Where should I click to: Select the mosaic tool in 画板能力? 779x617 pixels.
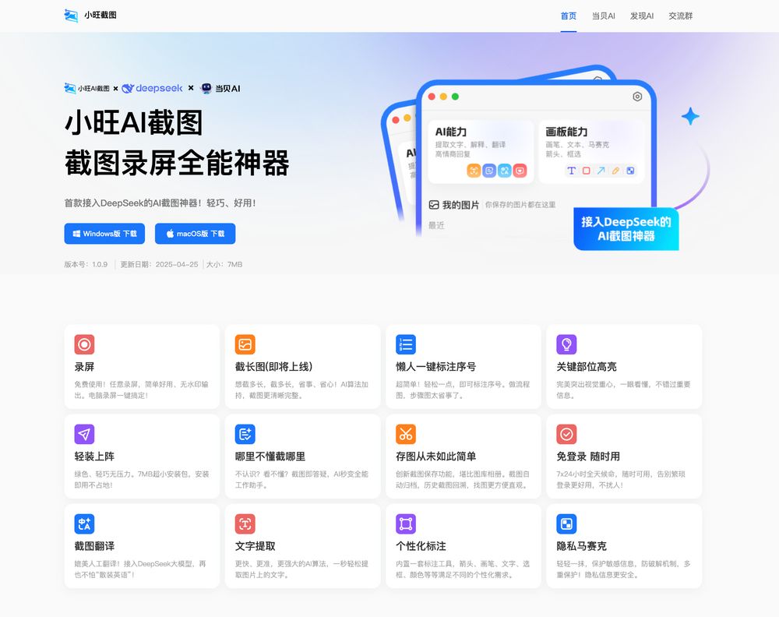tap(630, 171)
